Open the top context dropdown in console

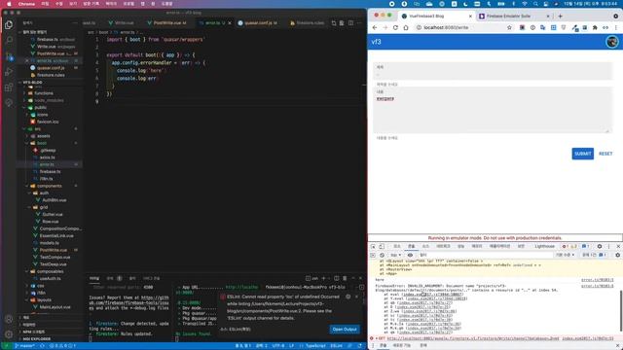coord(396,255)
